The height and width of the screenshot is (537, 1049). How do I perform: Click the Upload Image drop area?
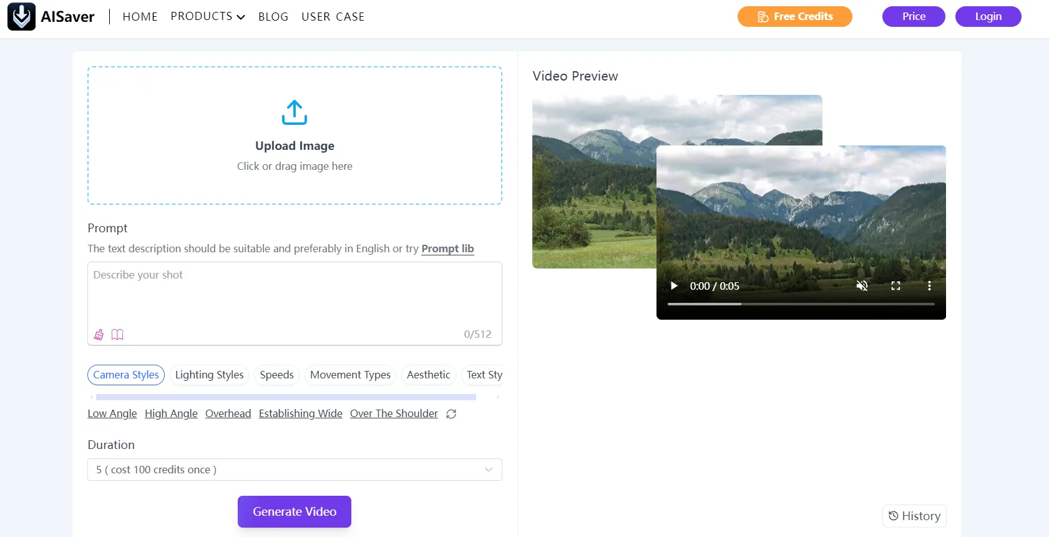[x=295, y=135]
